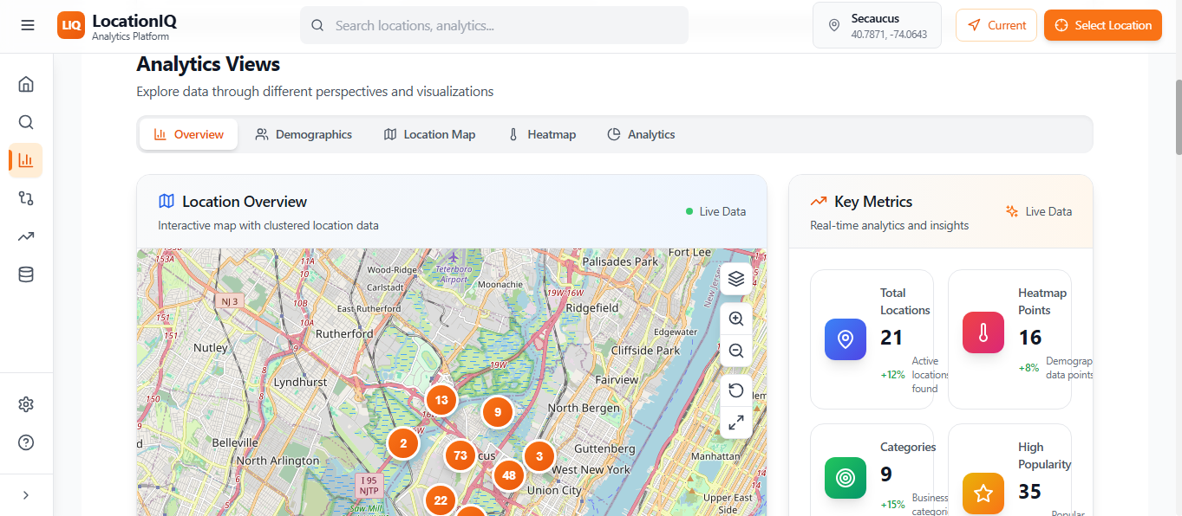Switch to the Analytics tab
The image size is (1182, 516).
point(641,134)
